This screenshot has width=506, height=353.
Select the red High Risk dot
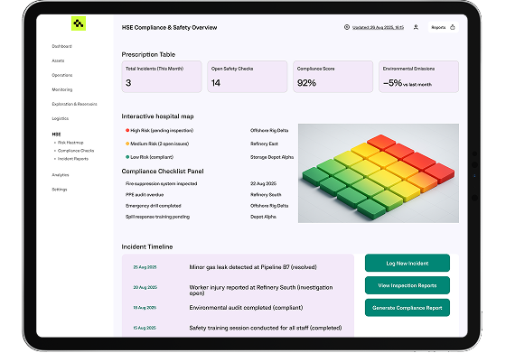coord(127,130)
